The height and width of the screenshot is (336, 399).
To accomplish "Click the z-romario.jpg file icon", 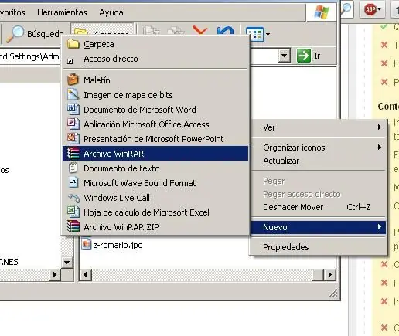I will pos(86,243).
